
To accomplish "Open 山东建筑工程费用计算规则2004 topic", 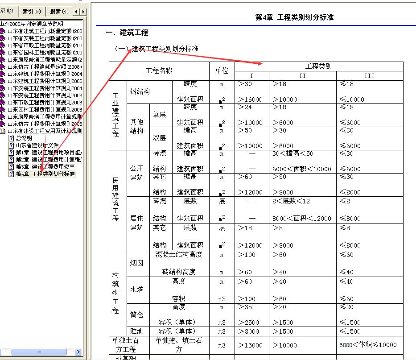I will (x=45, y=74).
